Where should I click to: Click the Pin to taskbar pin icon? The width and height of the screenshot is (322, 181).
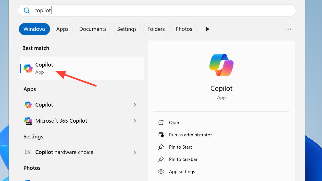coord(161,159)
